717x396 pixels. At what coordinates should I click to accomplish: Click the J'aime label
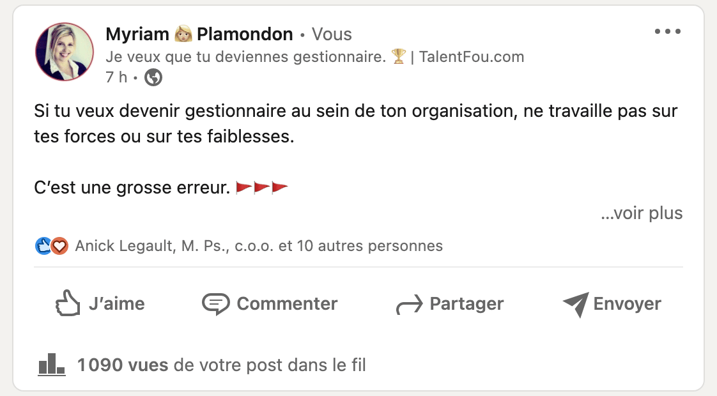point(116,303)
